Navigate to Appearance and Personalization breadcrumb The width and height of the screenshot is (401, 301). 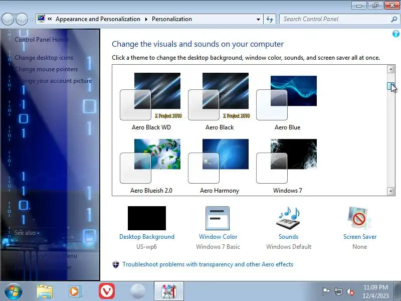click(x=98, y=19)
